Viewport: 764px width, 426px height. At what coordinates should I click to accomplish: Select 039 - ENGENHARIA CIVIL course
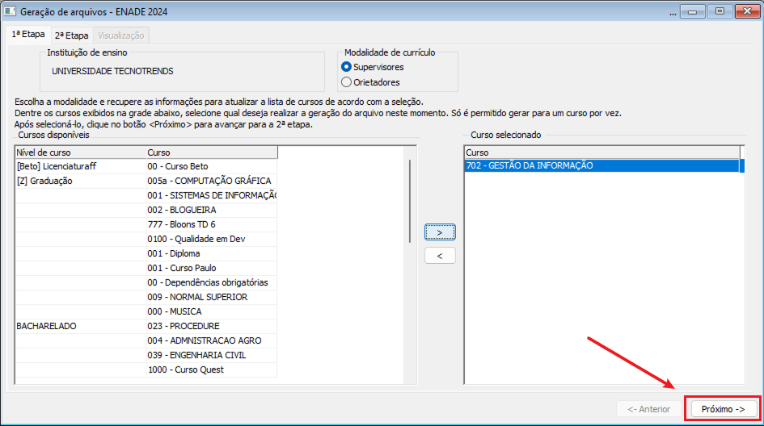click(212, 356)
